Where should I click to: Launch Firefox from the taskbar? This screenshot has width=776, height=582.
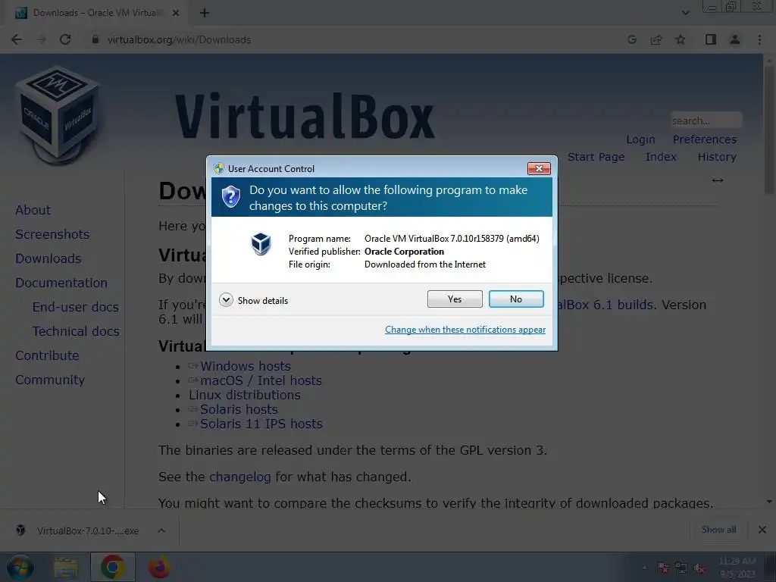tap(159, 567)
